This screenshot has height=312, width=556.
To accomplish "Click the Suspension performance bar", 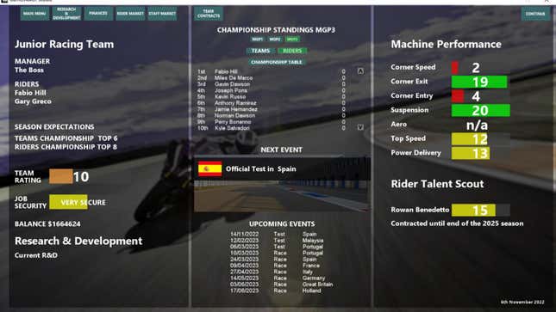I will click(x=480, y=110).
